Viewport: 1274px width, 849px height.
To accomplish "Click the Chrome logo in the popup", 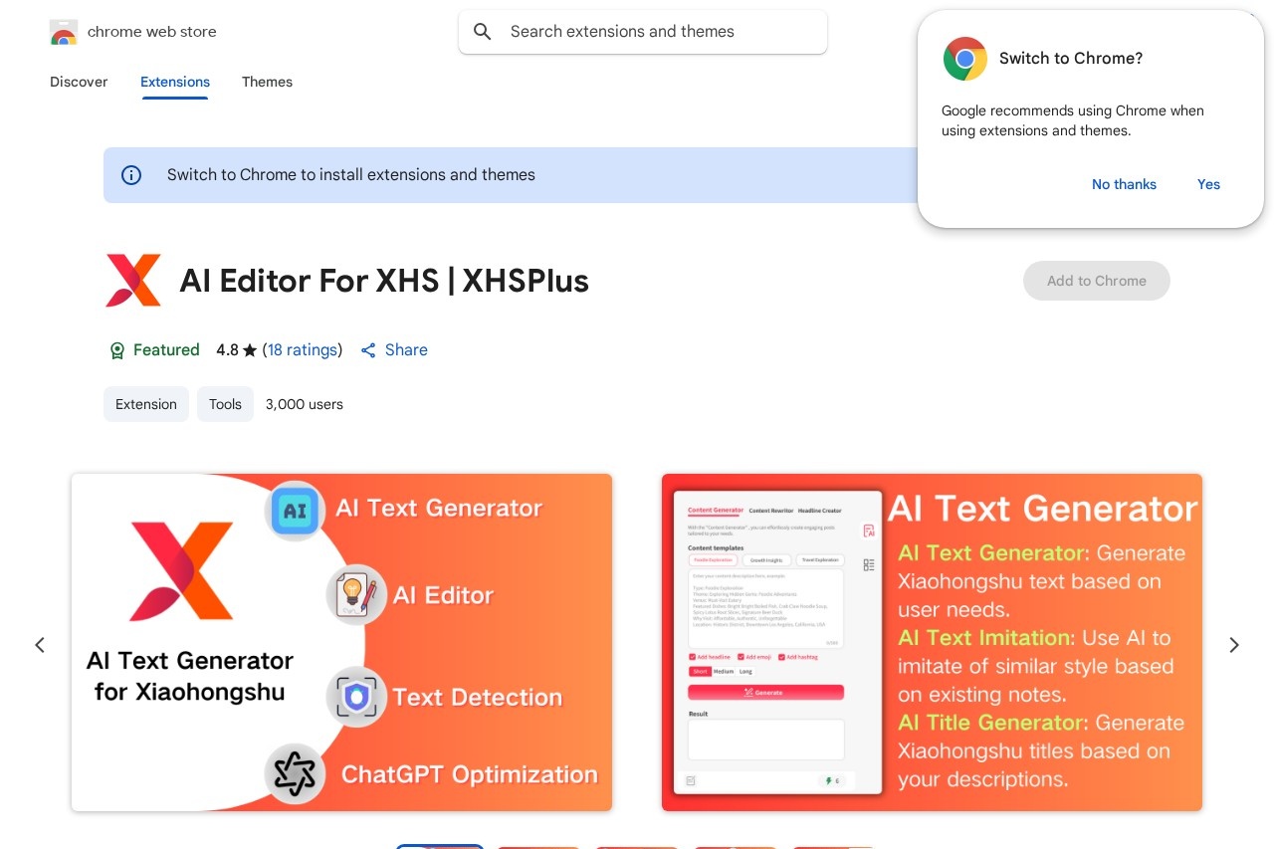I will (964, 59).
